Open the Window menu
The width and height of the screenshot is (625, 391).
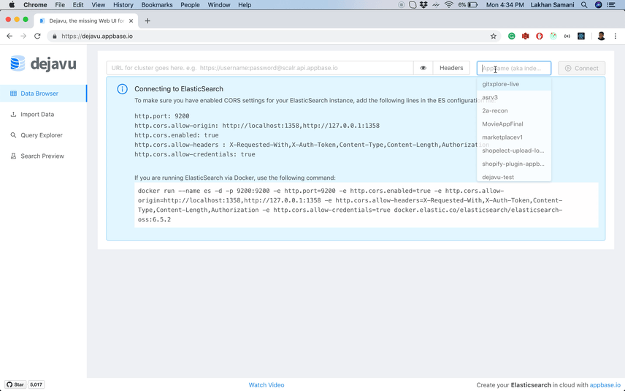tap(219, 5)
